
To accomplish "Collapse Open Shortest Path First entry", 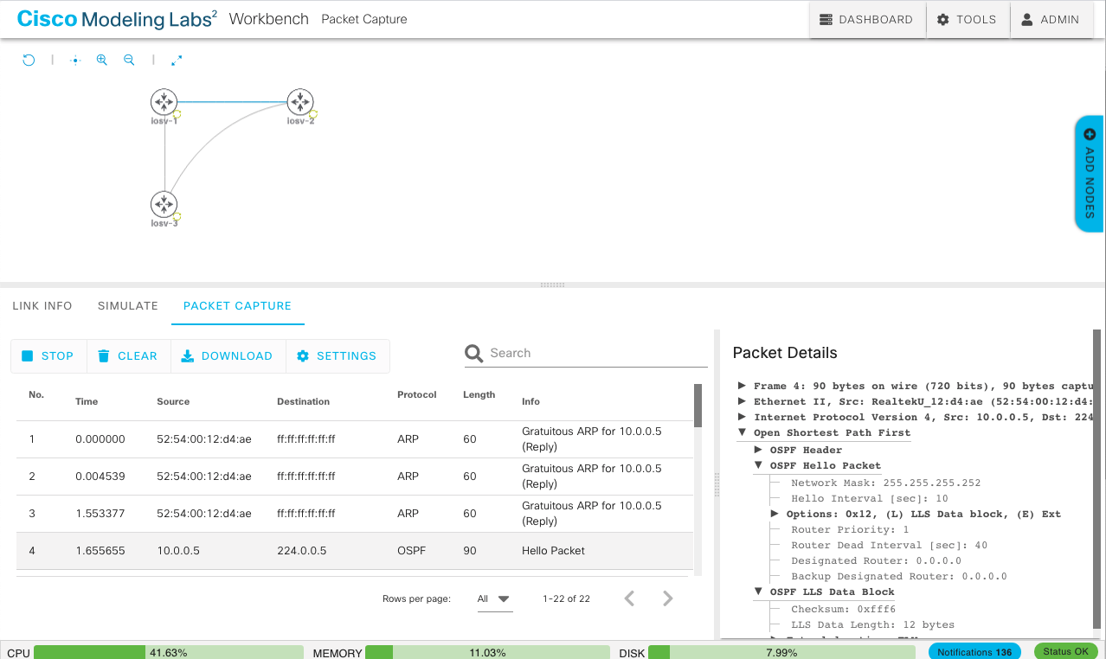I will [742, 432].
